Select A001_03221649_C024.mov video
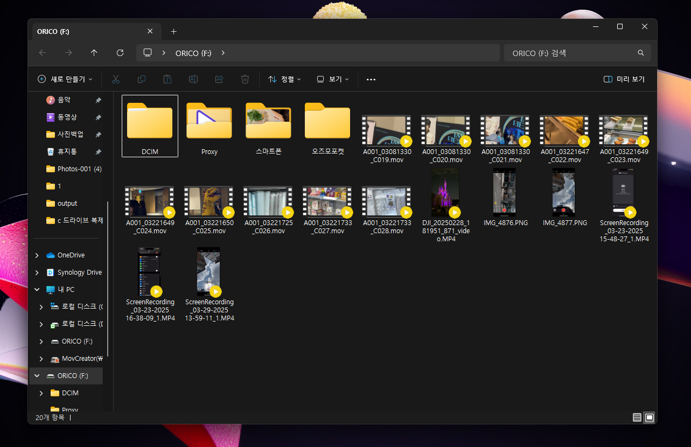 click(x=150, y=210)
